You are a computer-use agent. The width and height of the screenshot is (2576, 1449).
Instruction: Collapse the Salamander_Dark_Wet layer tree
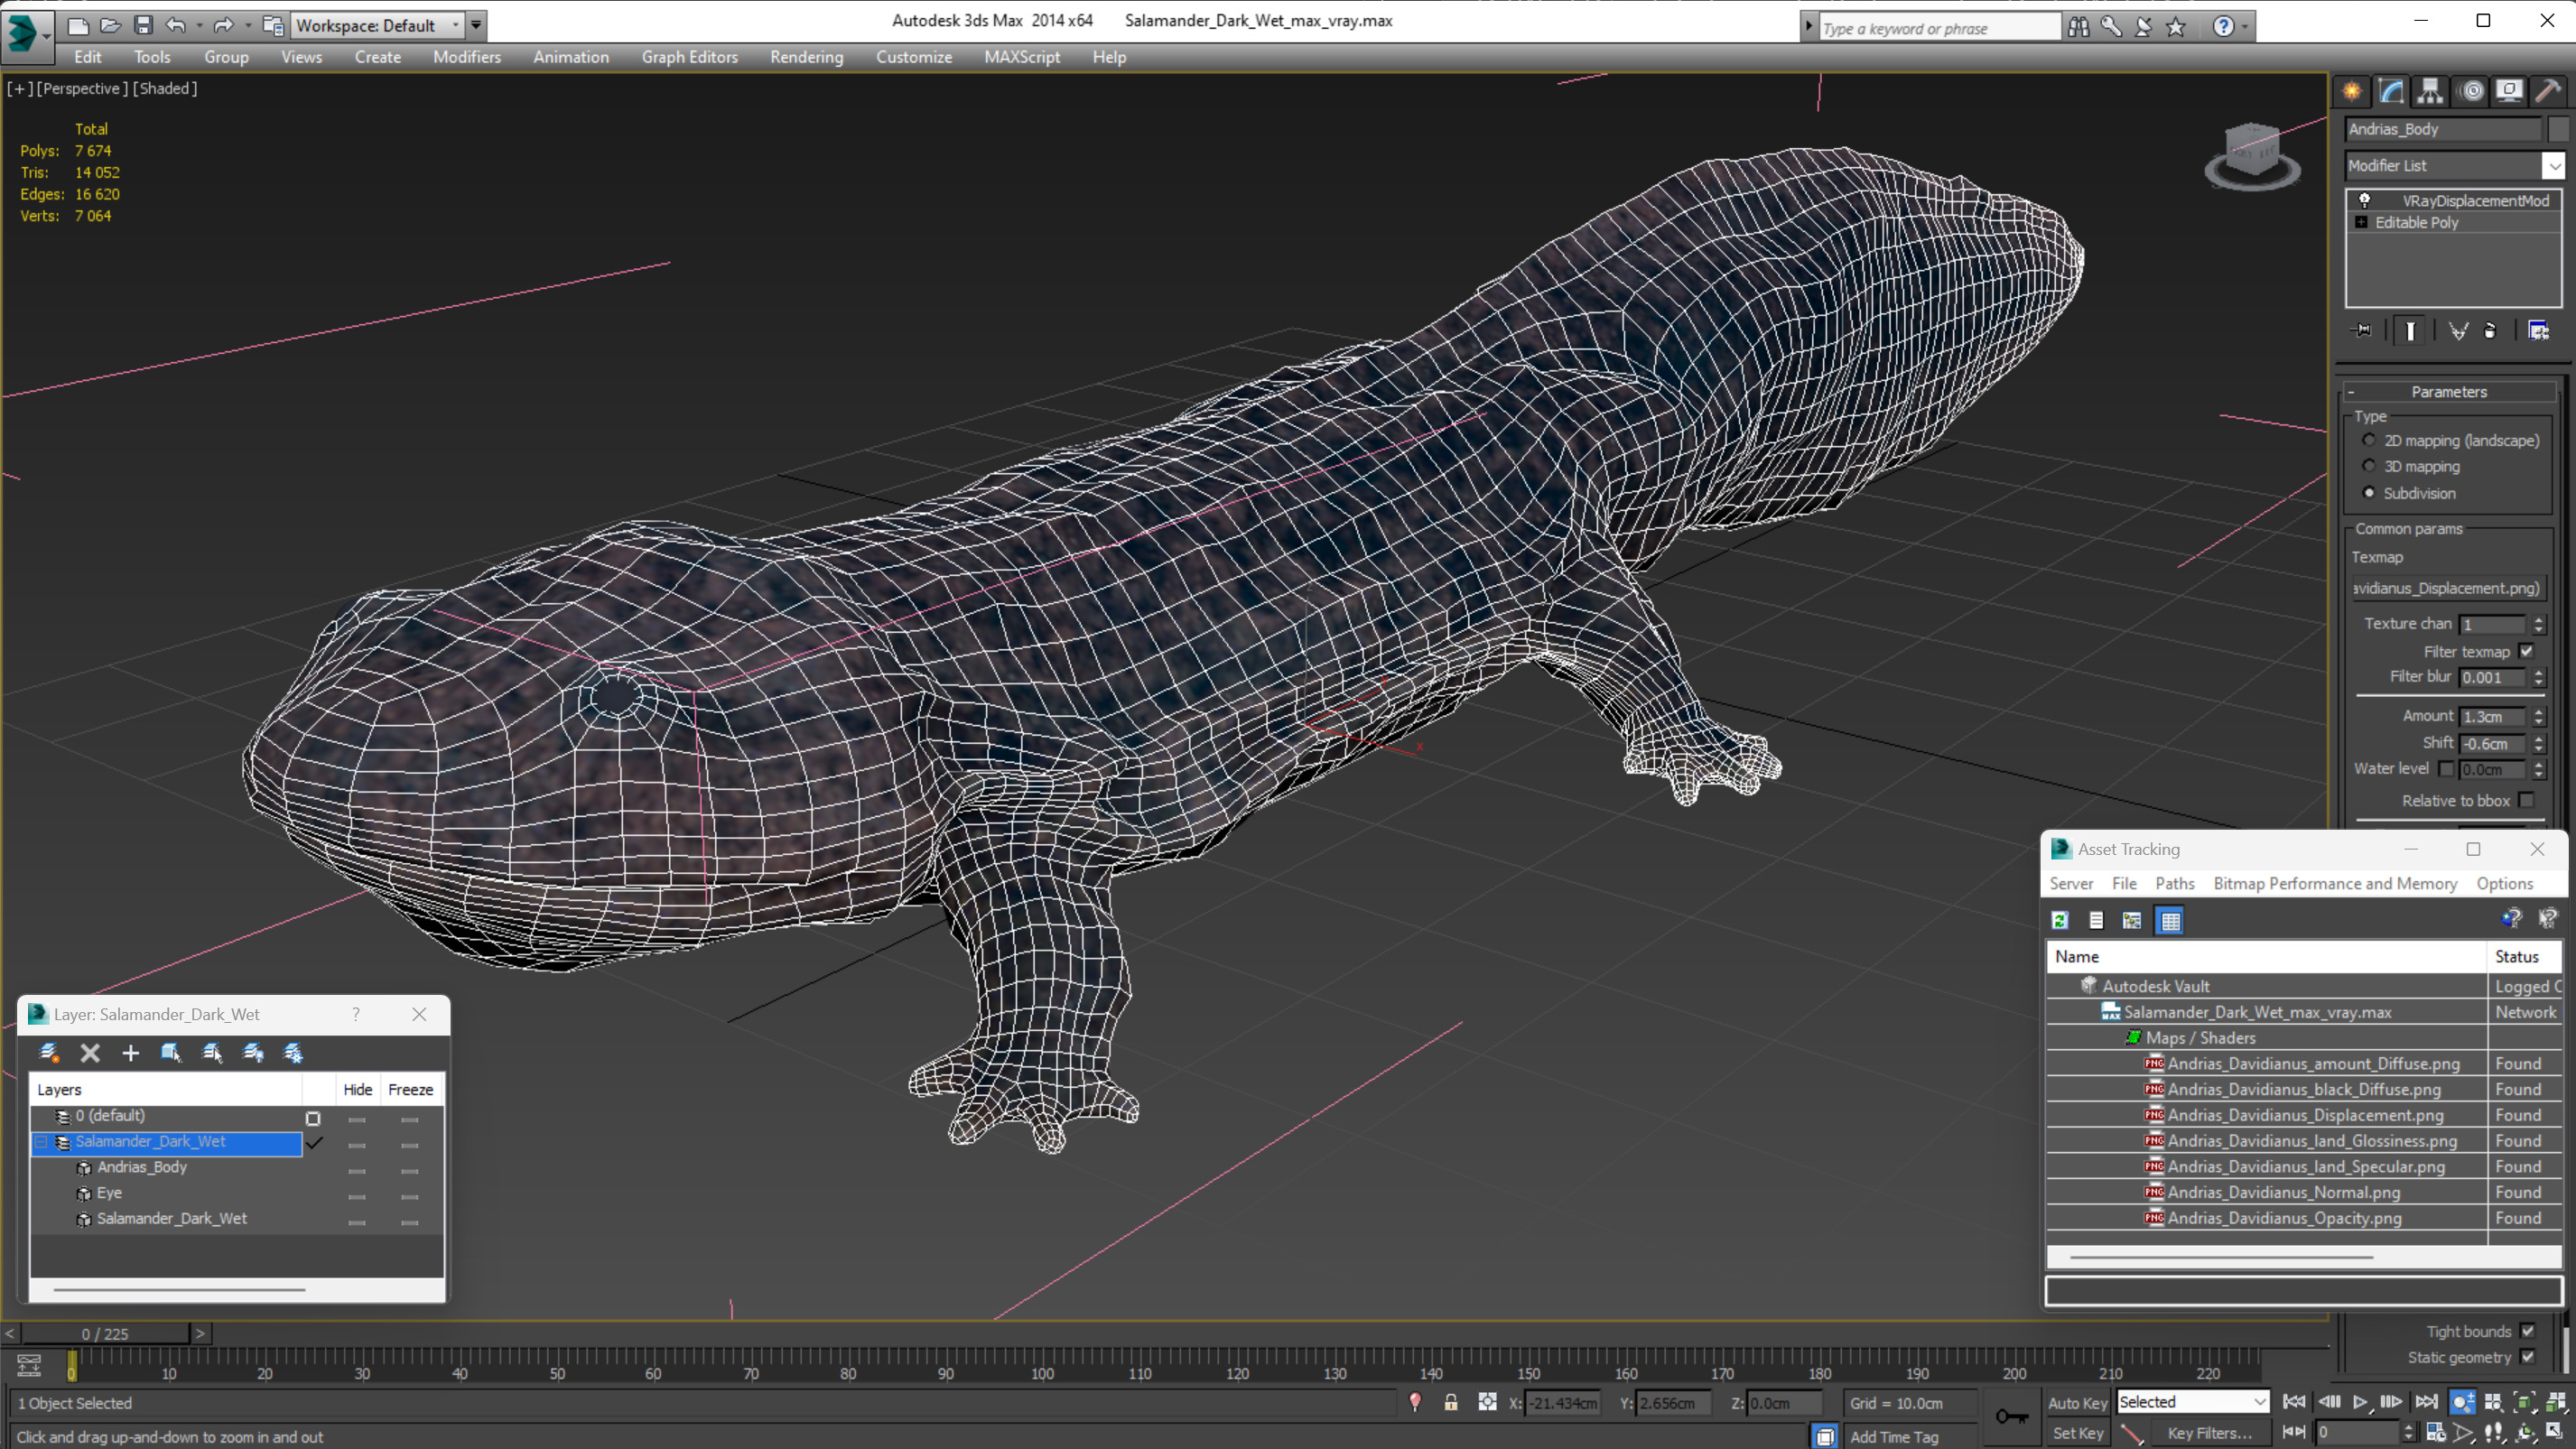pyautogui.click(x=41, y=1141)
